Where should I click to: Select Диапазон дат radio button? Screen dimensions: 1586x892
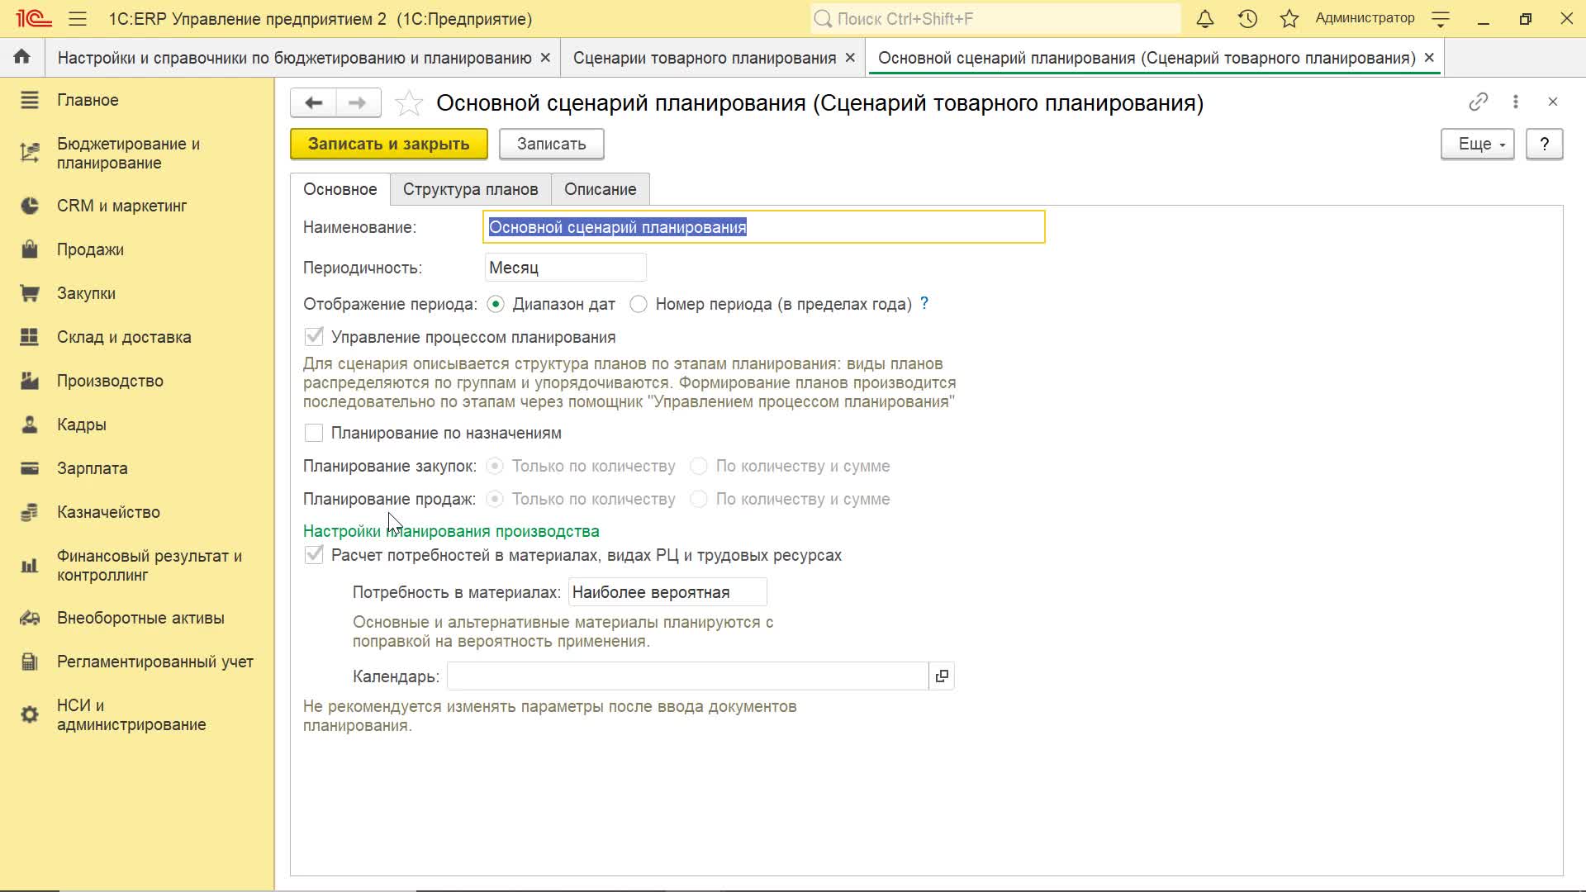(x=496, y=304)
